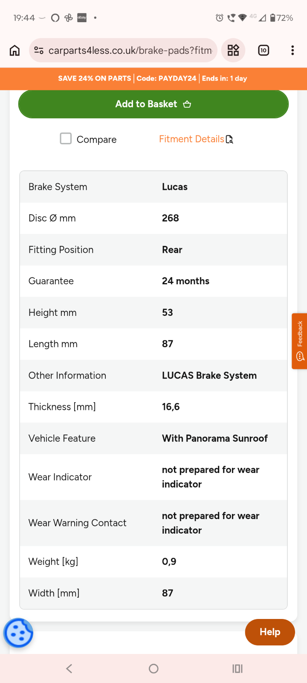This screenshot has height=683, width=307.
Task: Open the Help chat button
Action: tap(270, 632)
